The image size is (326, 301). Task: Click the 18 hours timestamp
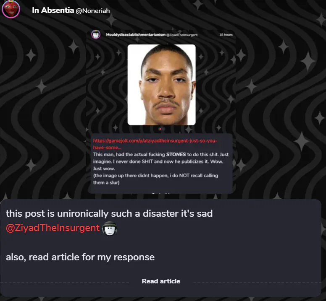pos(226,35)
